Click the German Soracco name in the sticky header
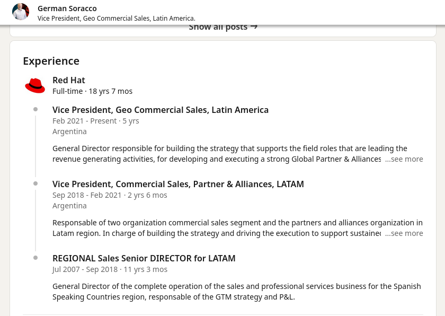The width and height of the screenshot is (445, 316). pyautogui.click(x=67, y=8)
